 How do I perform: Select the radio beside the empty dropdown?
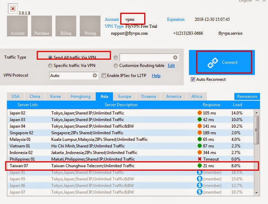coord(116,58)
